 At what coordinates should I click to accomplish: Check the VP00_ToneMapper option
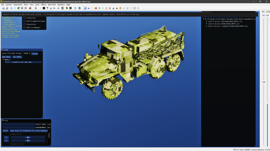[24, 28]
